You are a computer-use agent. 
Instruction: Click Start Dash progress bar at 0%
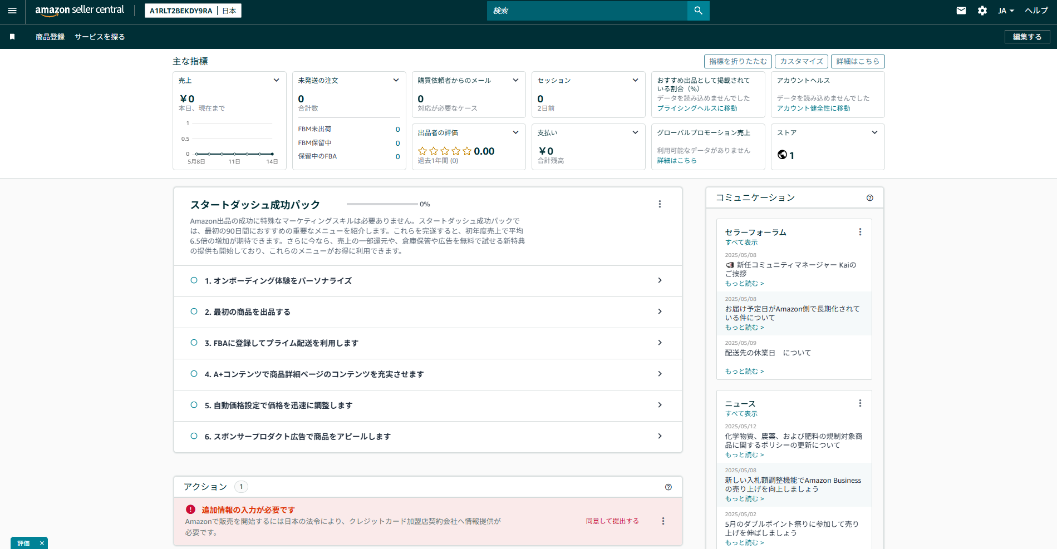point(382,204)
